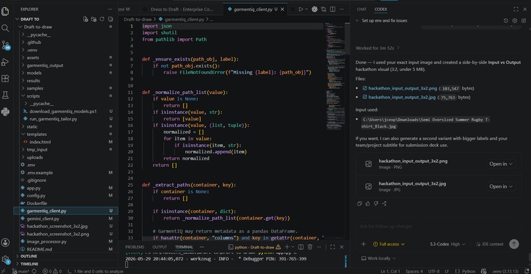Viewport: 531px width, 274px height.
Task: Start a new Codex chat
Action: click(524, 20)
